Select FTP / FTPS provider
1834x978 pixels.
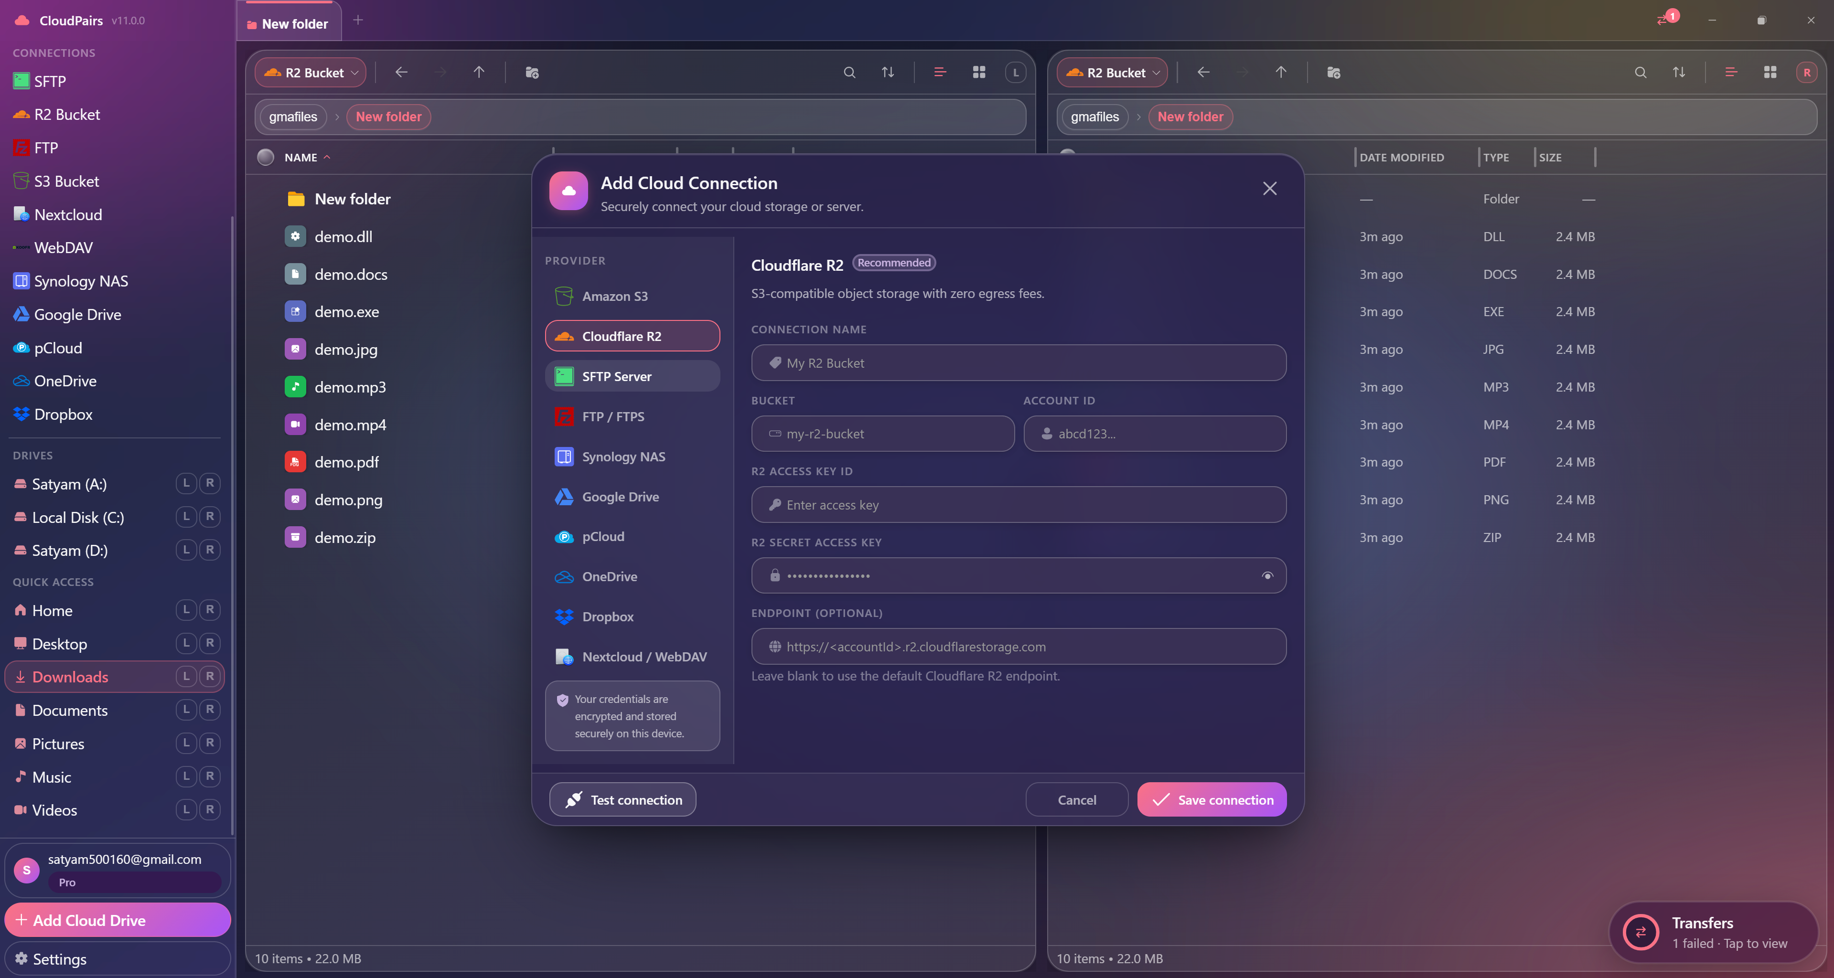[632, 416]
